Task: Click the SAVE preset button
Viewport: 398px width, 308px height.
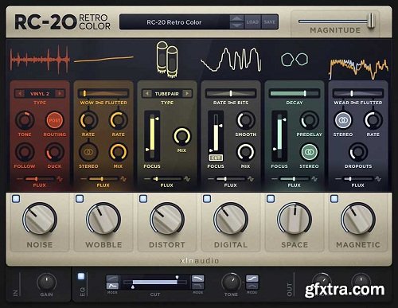Action: point(269,22)
